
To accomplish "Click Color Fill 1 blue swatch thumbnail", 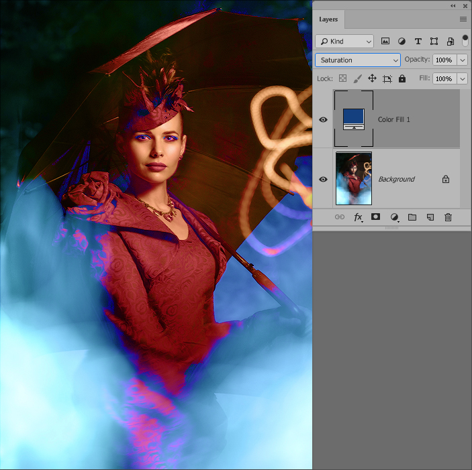I will click(354, 119).
